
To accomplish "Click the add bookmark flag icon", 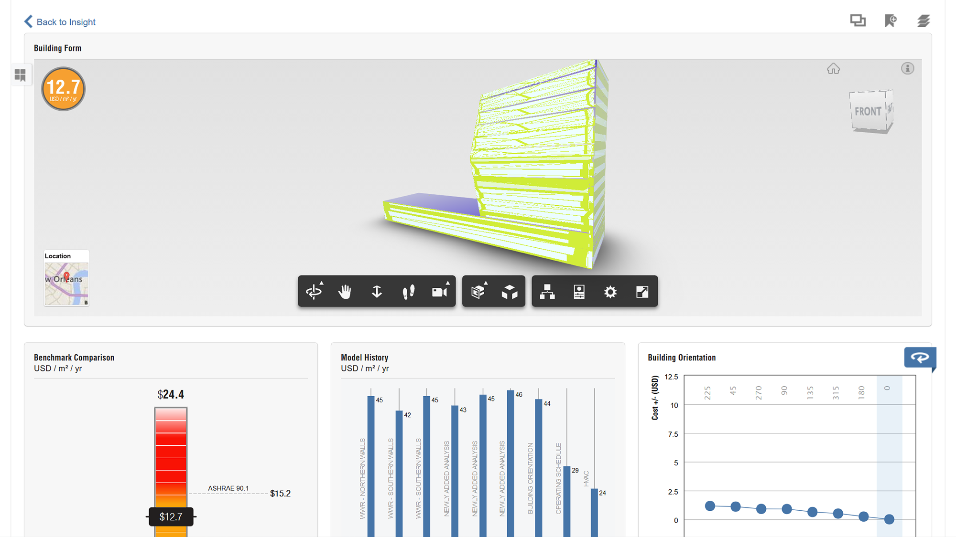I will (891, 21).
